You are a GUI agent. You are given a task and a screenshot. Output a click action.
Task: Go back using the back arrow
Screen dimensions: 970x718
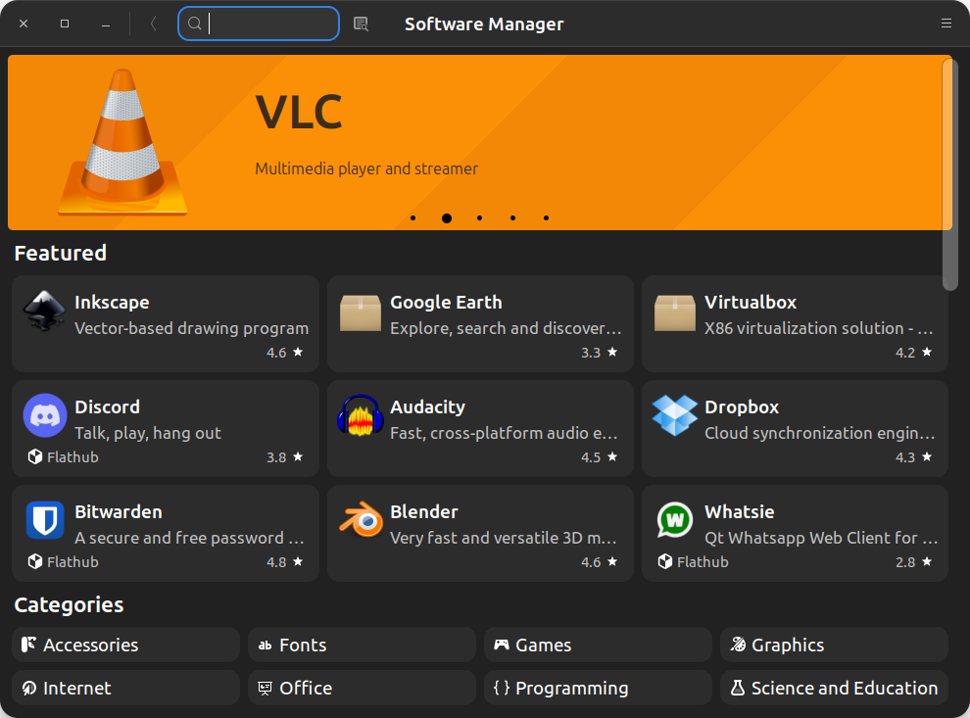(153, 24)
